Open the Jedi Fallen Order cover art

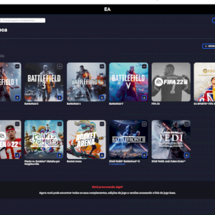(x=171, y=140)
